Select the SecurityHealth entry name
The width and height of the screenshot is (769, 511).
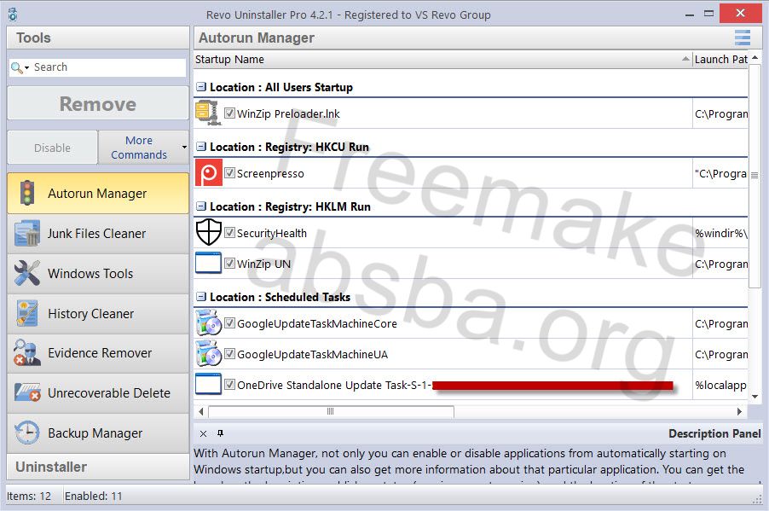pos(272,233)
